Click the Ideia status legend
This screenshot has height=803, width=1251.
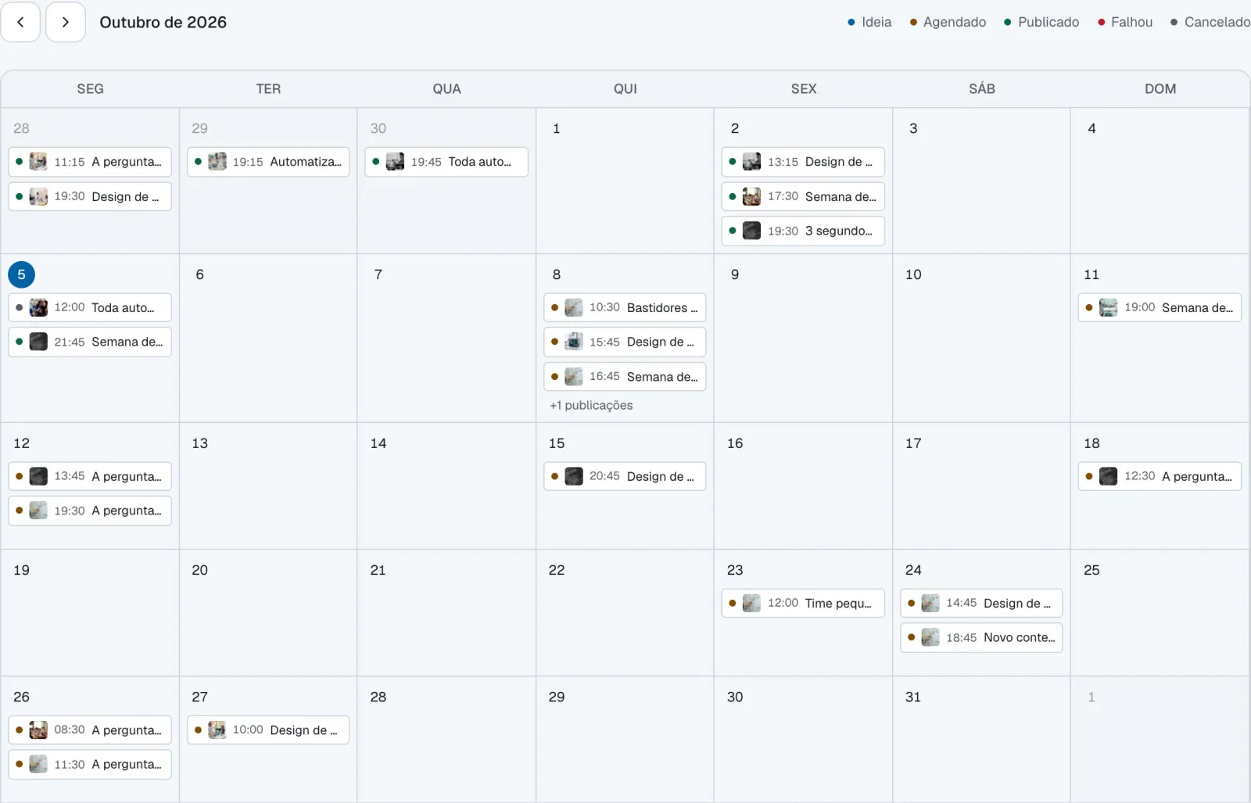pyautogui.click(x=869, y=22)
